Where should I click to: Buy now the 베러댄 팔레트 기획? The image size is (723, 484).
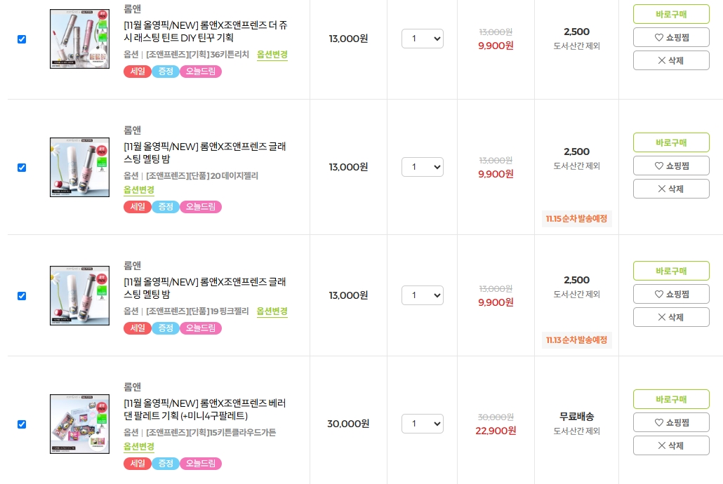pyautogui.click(x=671, y=399)
